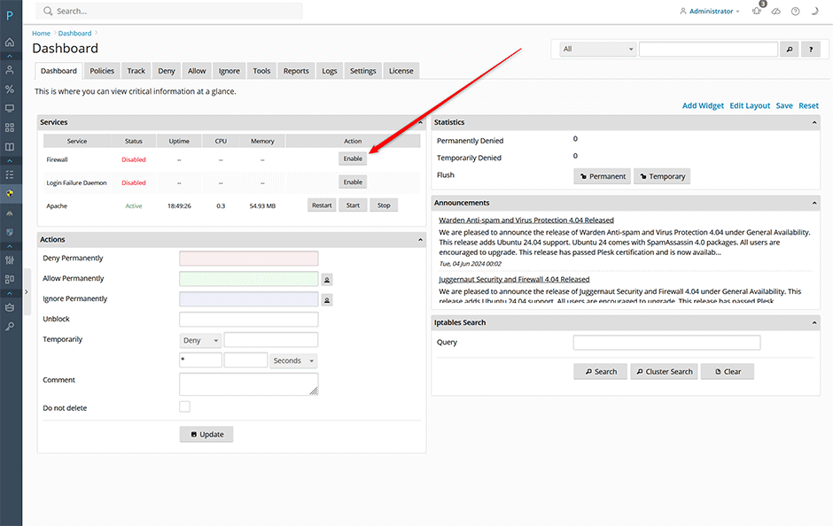Go to the Tools tab
Viewport: 833px width, 526px height.
pos(261,71)
